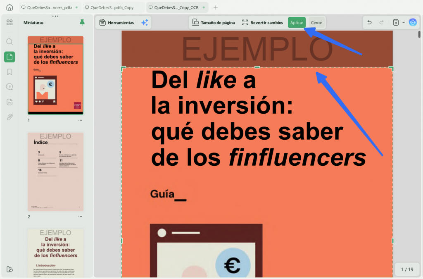Screen dimensions: 423x279
Task: Open page 2 thumbnail more options
Action: [x=81, y=217]
